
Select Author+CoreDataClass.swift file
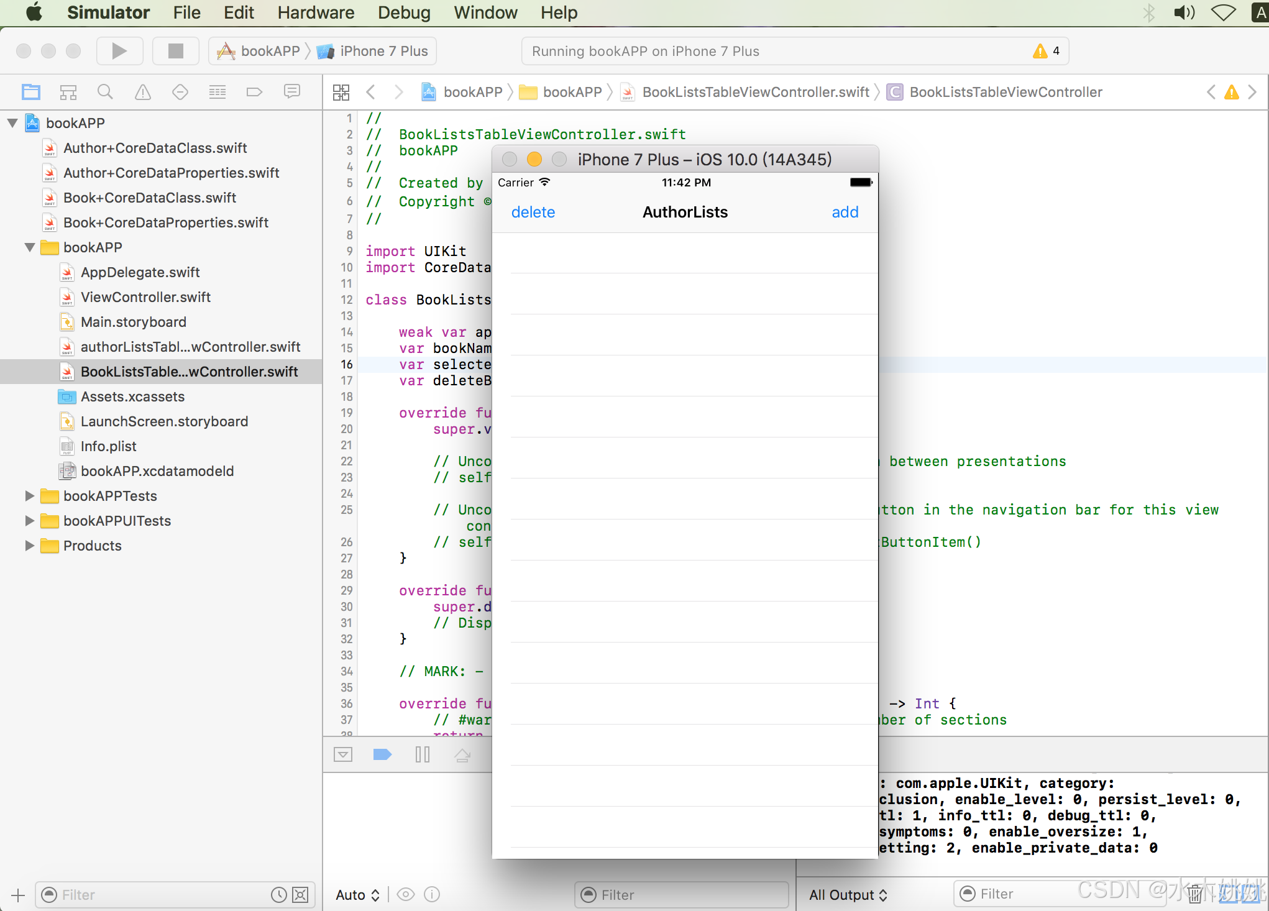pos(155,148)
